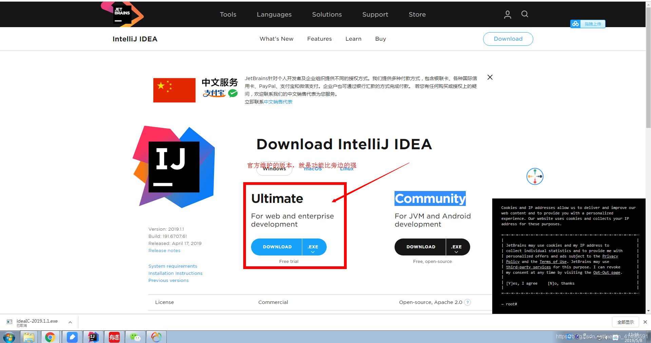Open System requirements link
This screenshot has height=343, width=651.
pos(173,266)
